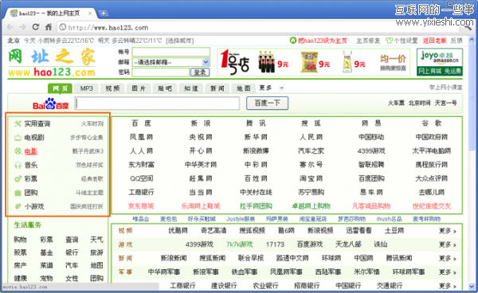
Task: Click the 电影 film reel icon
Action: pos(18,151)
